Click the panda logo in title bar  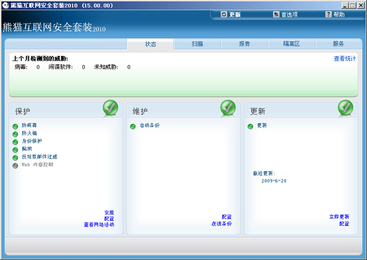pos(5,5)
